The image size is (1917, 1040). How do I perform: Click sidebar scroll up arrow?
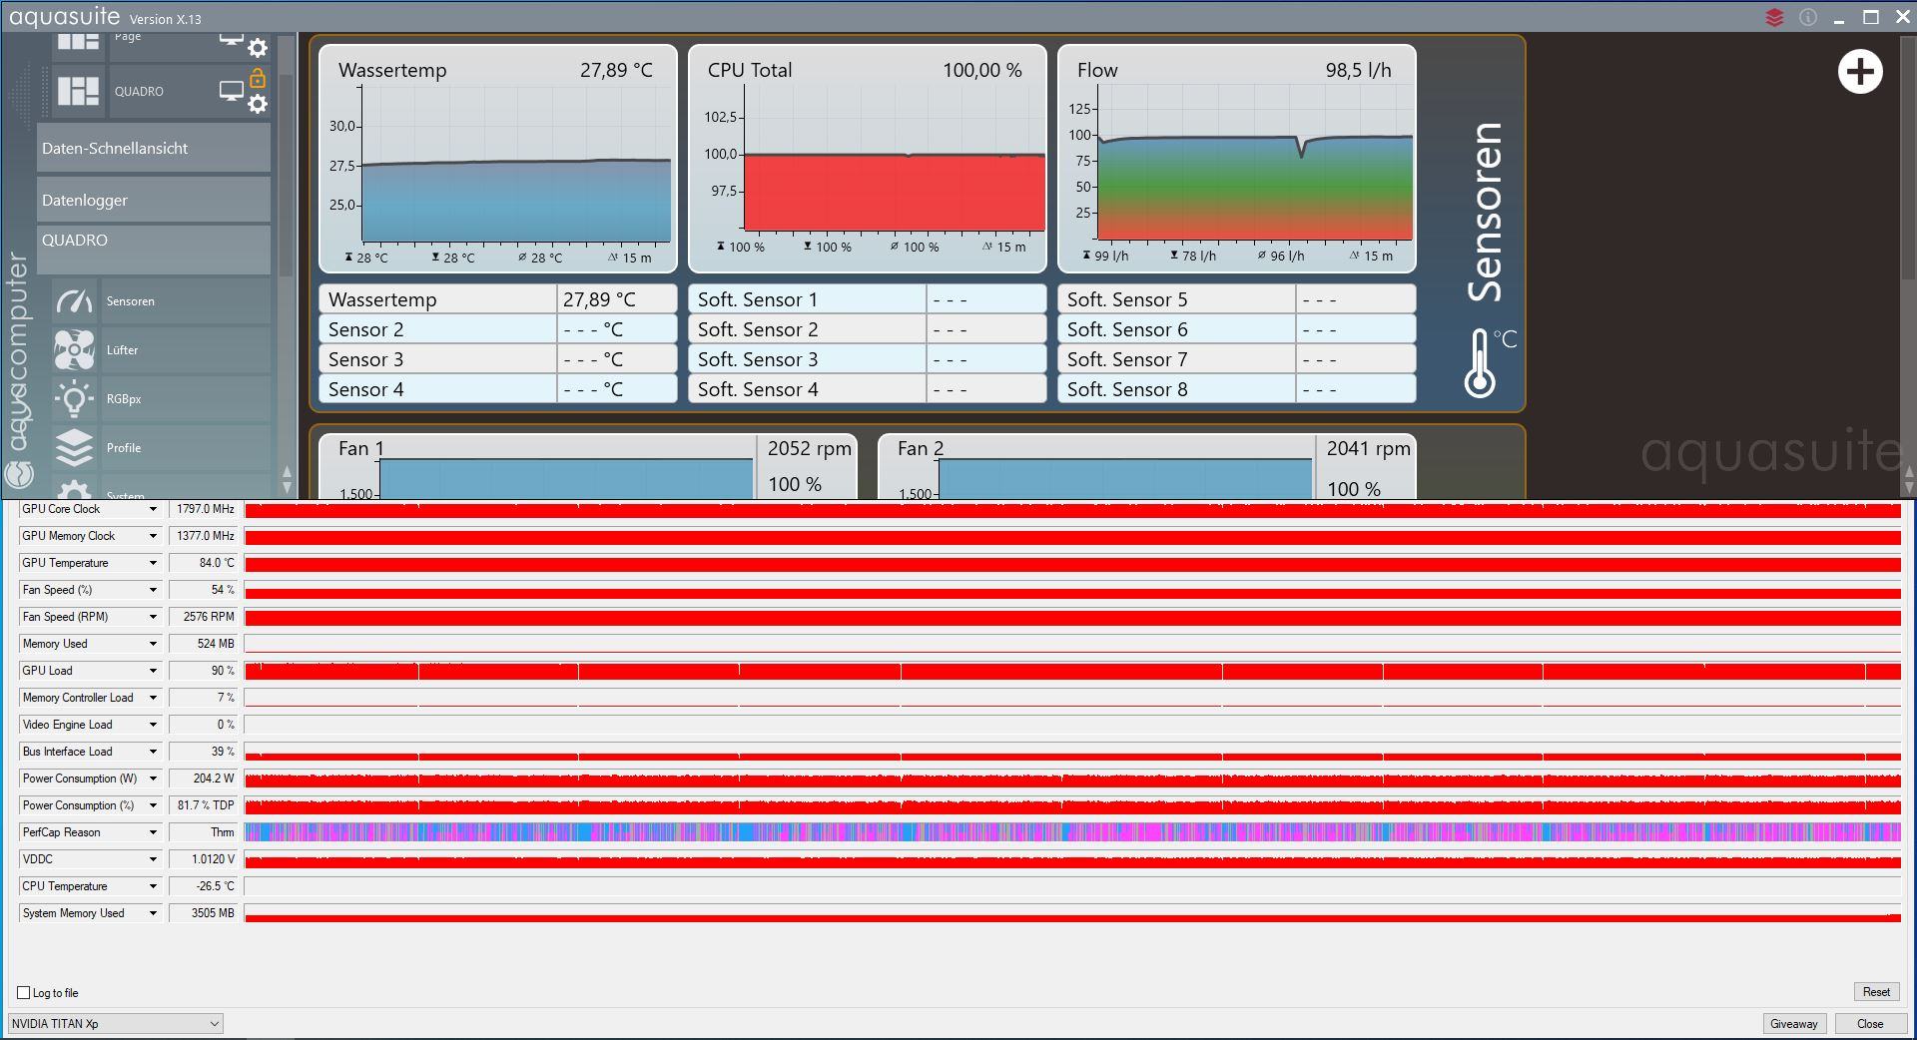pos(288,471)
